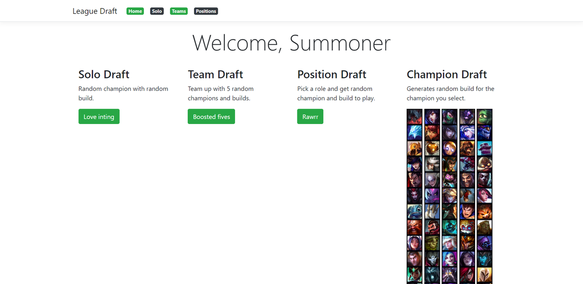Select the Ahri champion portrait
Image resolution: width=583 pixels, height=284 pixels.
(432, 117)
